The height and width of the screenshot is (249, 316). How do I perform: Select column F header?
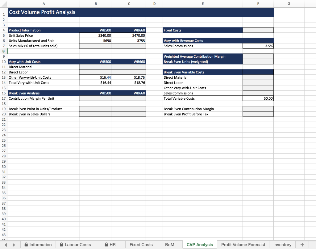pos(258,3)
